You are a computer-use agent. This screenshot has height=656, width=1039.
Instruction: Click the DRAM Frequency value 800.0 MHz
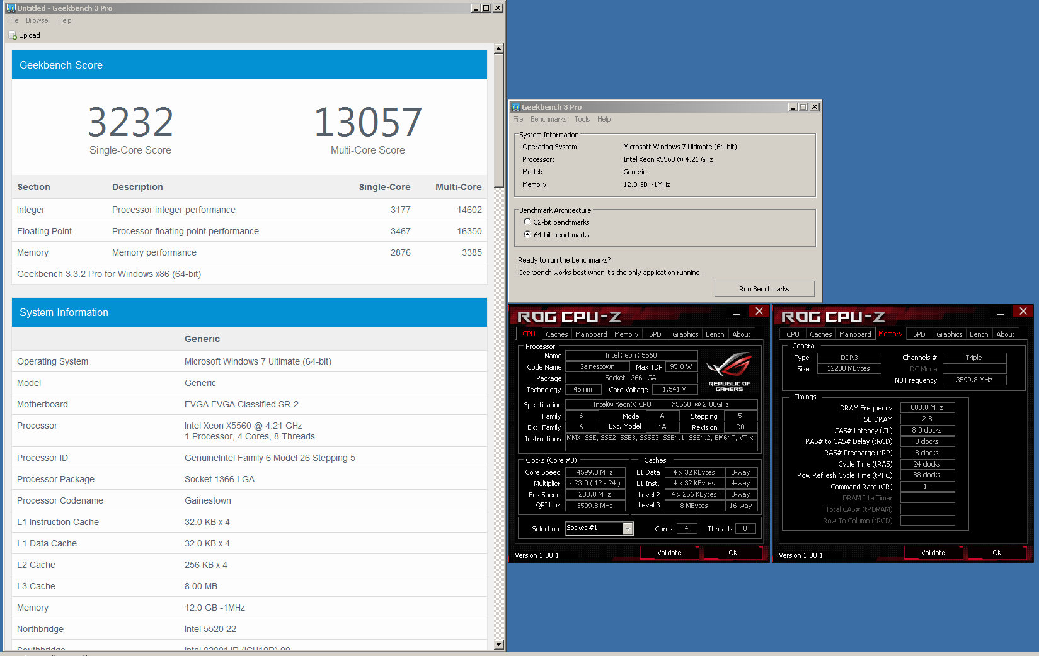[x=927, y=408]
